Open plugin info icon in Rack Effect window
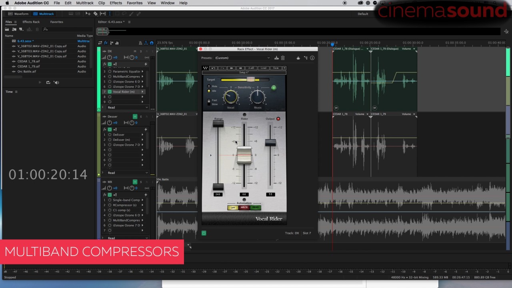The width and height of the screenshot is (512, 288). (x=312, y=58)
